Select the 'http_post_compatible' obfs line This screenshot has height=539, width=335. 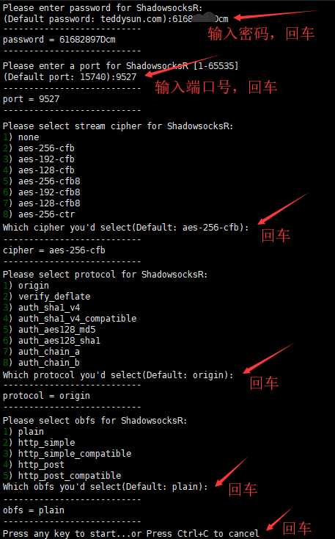(62, 476)
